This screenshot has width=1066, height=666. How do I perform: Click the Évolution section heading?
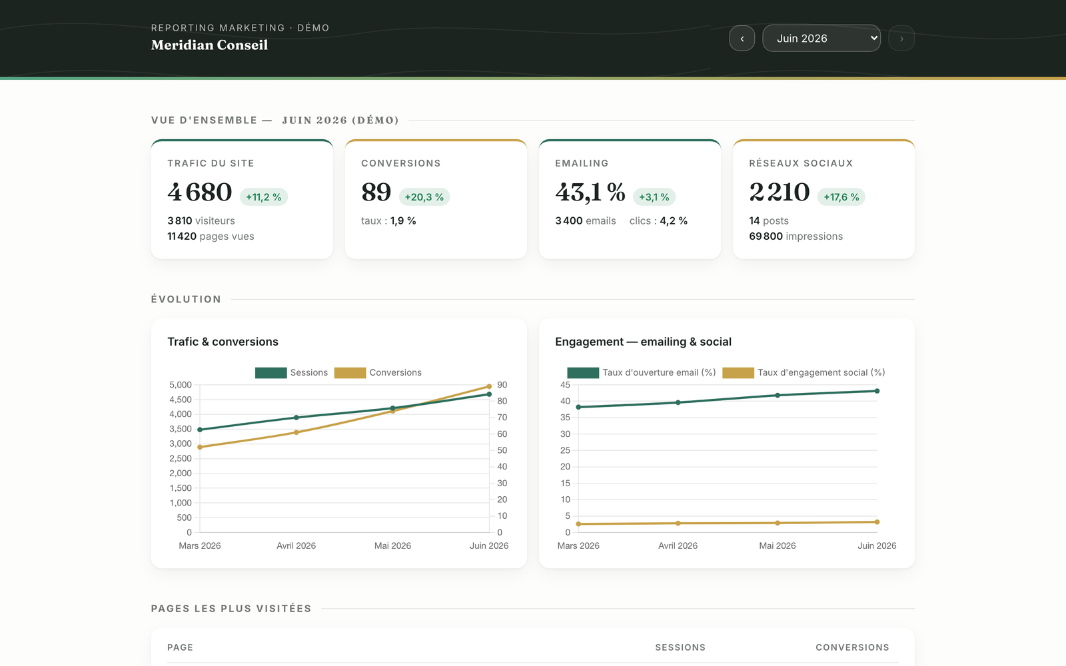click(x=186, y=300)
